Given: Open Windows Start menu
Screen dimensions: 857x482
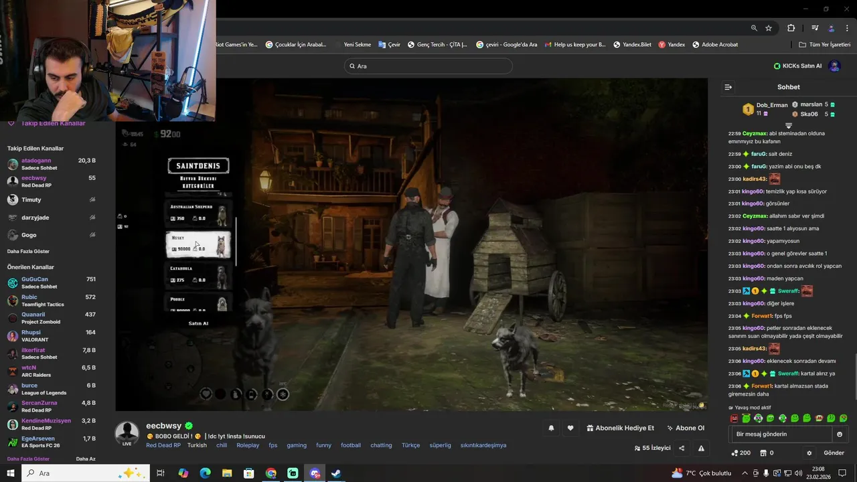Looking at the screenshot, I should click(11, 473).
